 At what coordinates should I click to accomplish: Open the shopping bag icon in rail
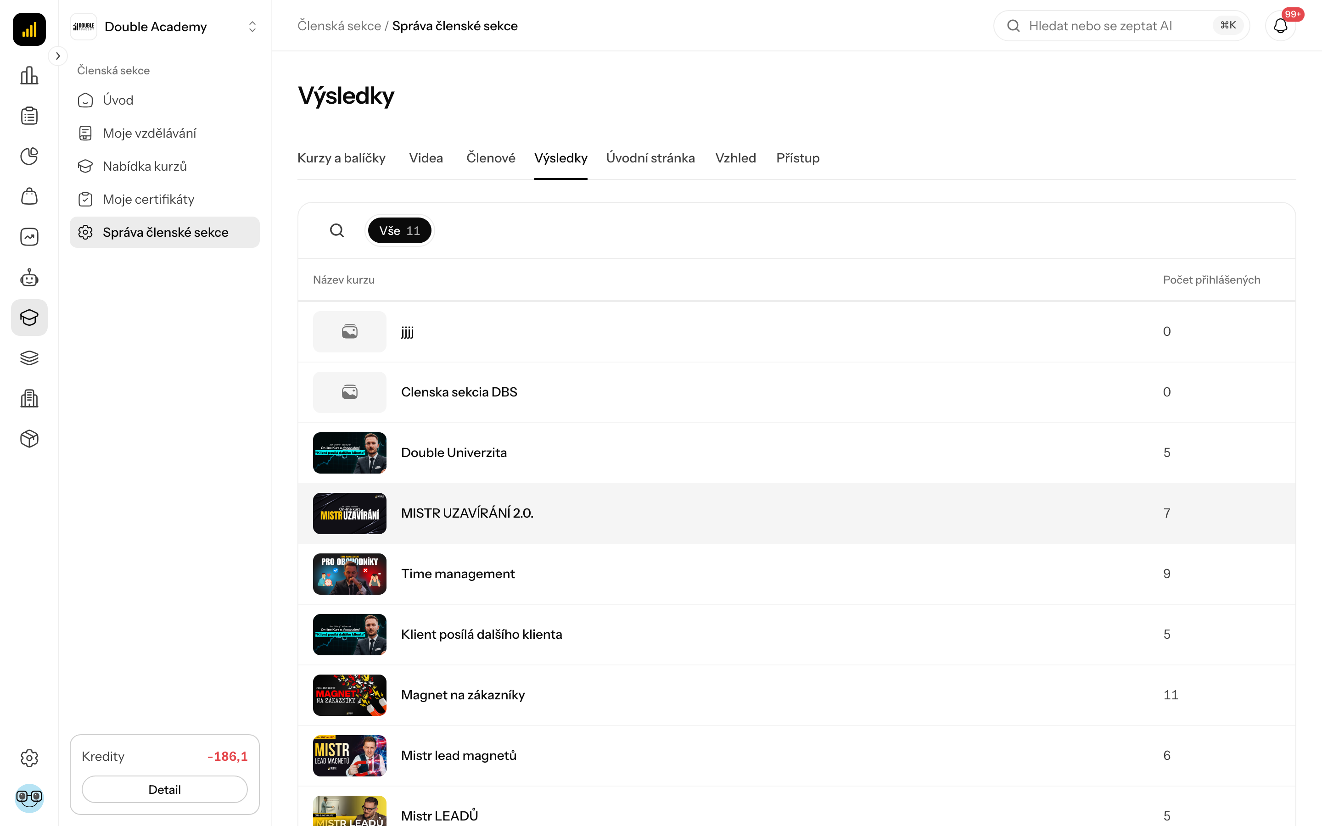coord(29,196)
